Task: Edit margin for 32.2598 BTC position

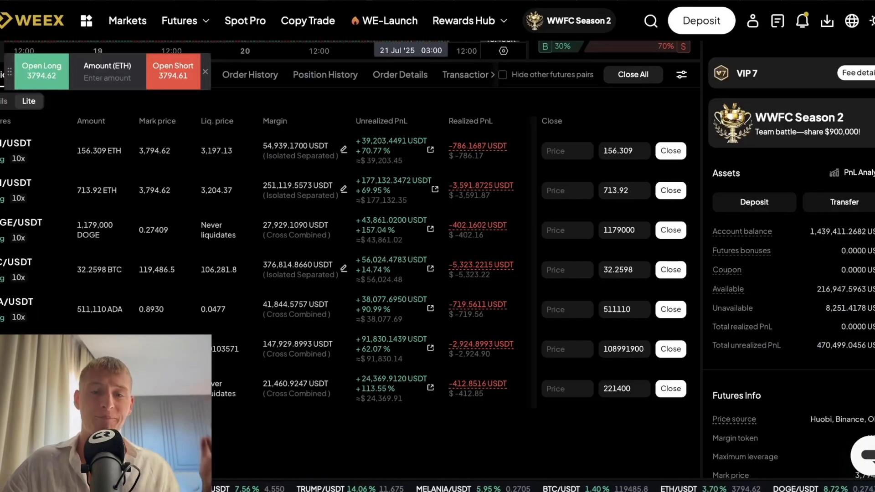Action: pyautogui.click(x=344, y=268)
